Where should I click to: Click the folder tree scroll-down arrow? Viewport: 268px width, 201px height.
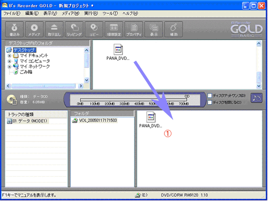tap(87, 80)
